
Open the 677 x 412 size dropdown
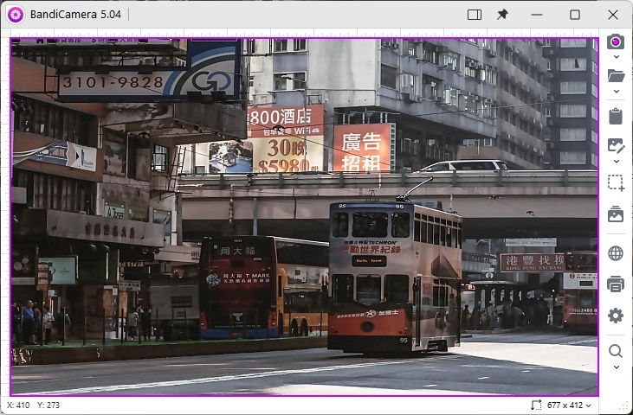pyautogui.click(x=569, y=405)
